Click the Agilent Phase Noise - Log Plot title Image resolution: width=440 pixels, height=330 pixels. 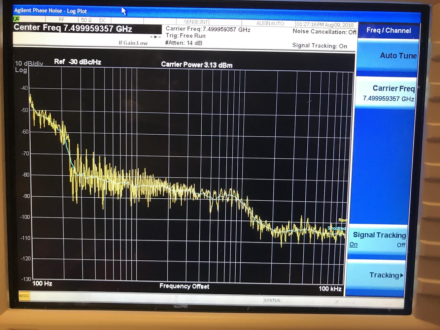click(x=51, y=11)
